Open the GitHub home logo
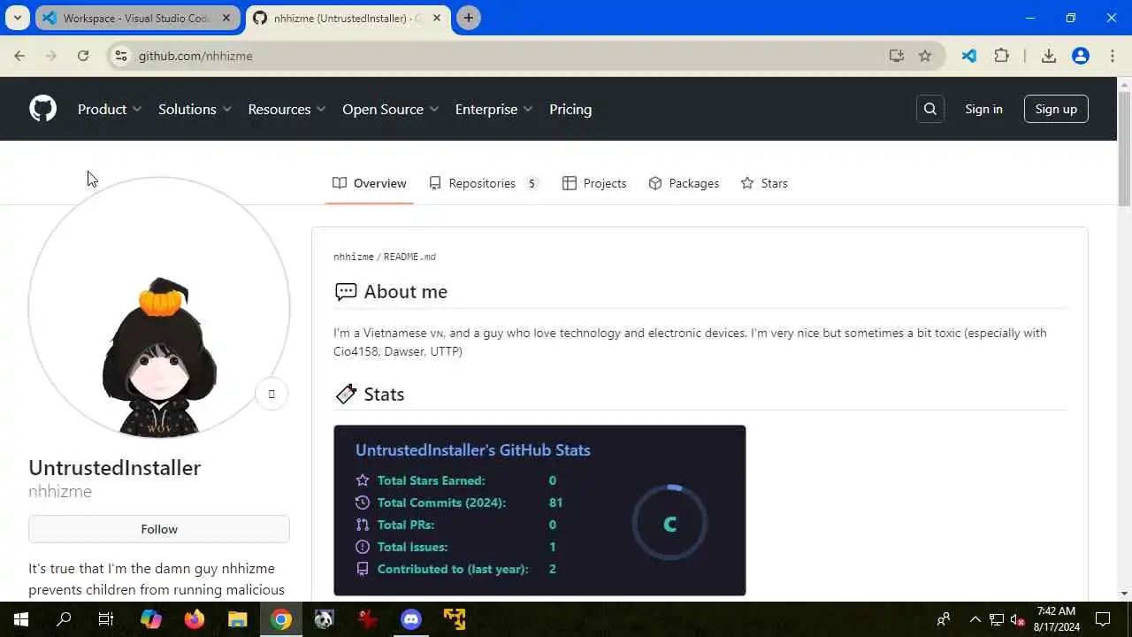The image size is (1132, 637). [42, 109]
